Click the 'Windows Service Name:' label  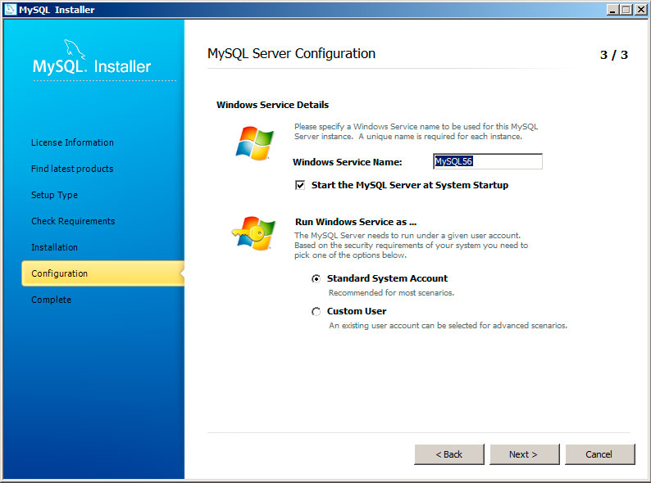(x=348, y=162)
